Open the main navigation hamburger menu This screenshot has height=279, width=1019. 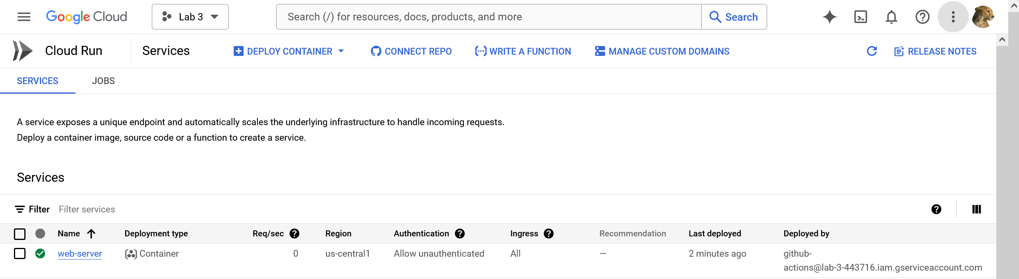(x=24, y=17)
